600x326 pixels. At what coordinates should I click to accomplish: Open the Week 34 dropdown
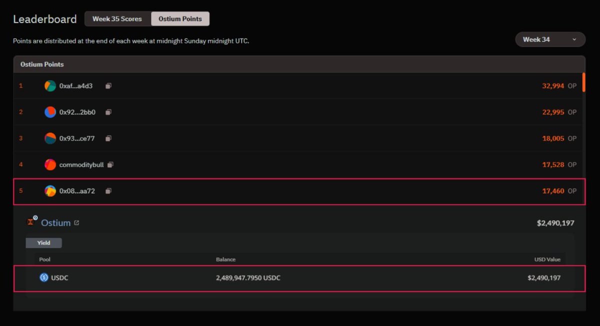point(550,39)
